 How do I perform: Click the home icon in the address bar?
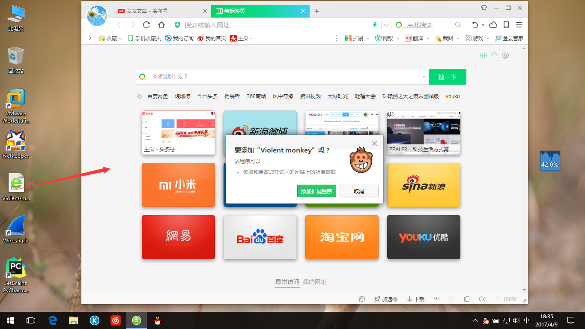coord(161,25)
